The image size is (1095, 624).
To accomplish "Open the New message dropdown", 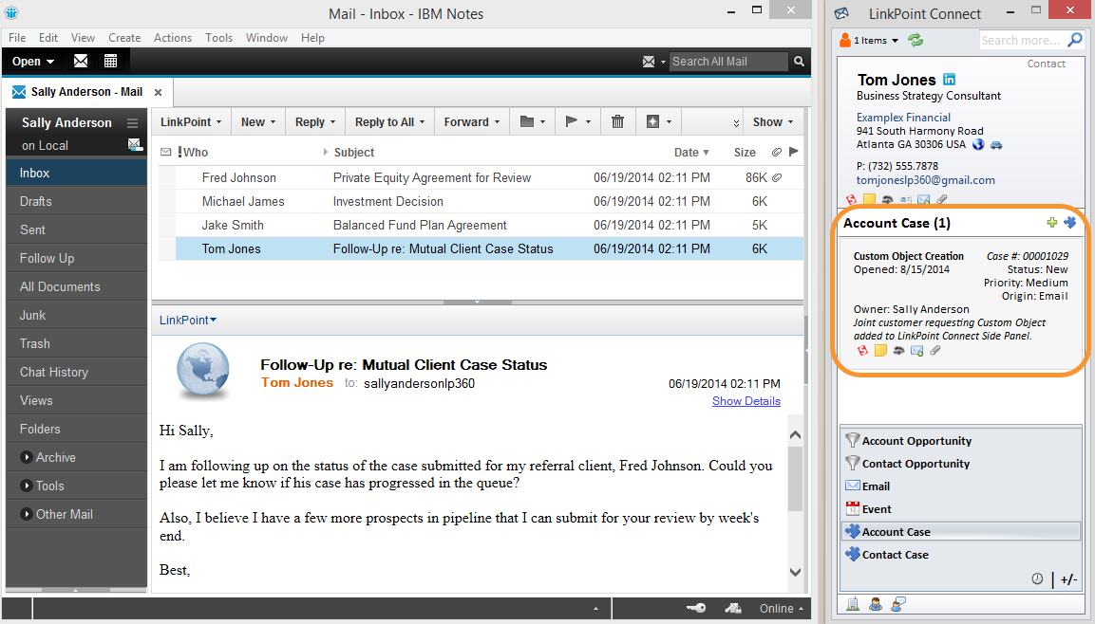I will pos(258,121).
